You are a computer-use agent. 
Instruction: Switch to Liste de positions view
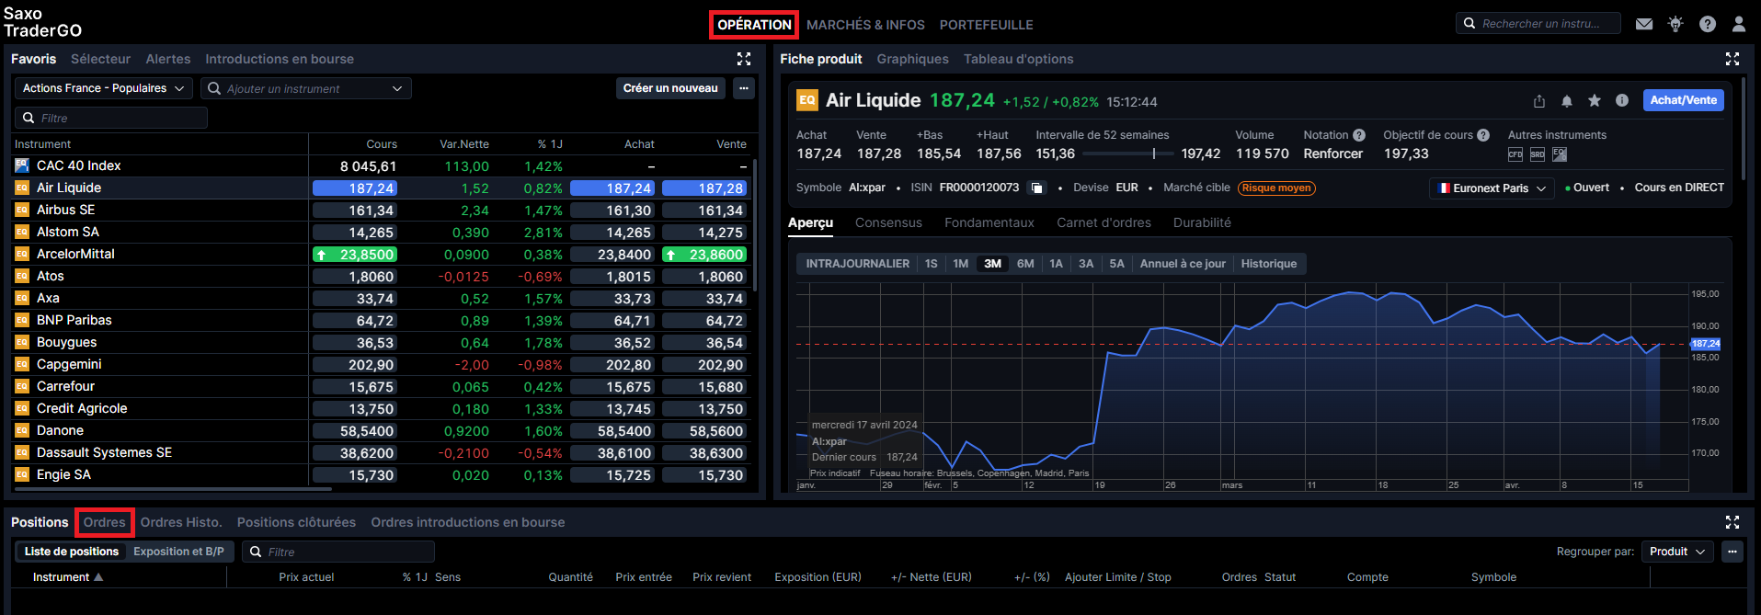point(72,552)
